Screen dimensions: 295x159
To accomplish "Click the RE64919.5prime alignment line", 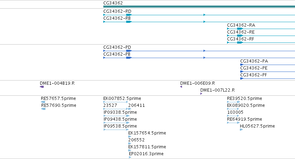I will [x=233, y=123].
